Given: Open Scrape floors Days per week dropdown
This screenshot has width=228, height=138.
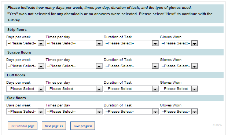Looking at the screenshot, I should [25, 66].
